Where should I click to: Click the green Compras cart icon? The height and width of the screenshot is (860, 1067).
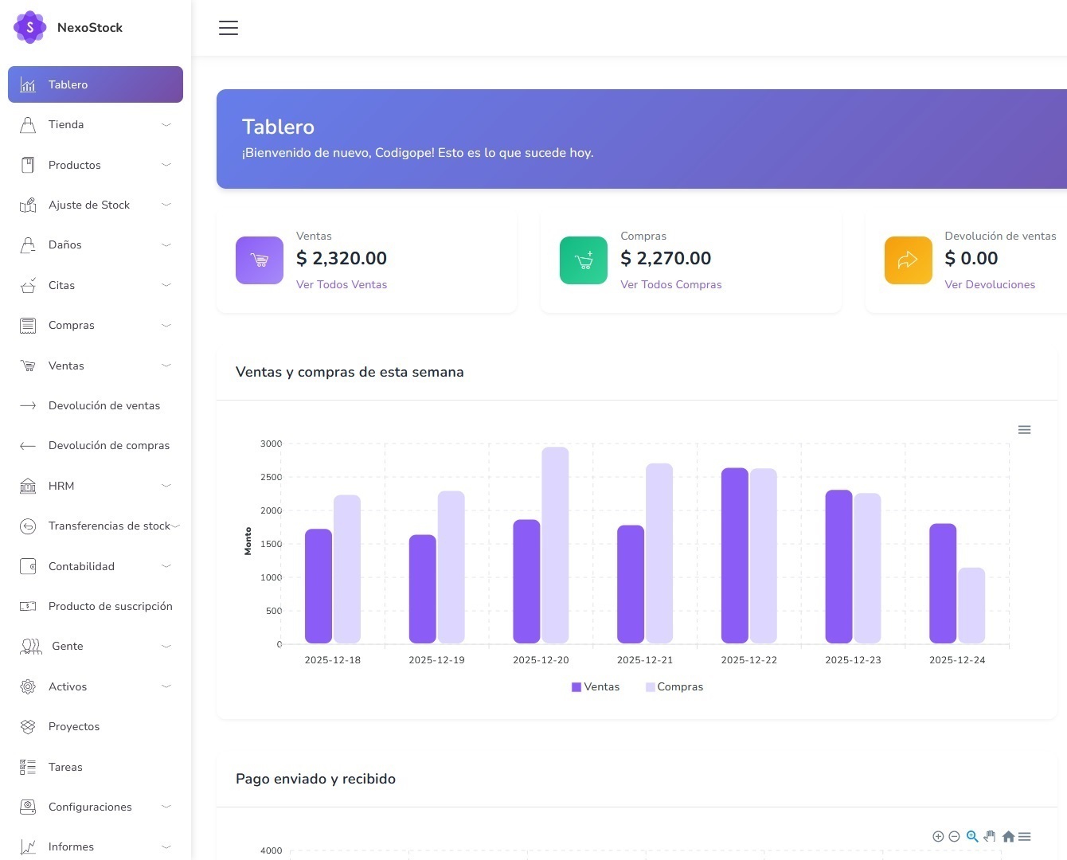[x=584, y=260]
